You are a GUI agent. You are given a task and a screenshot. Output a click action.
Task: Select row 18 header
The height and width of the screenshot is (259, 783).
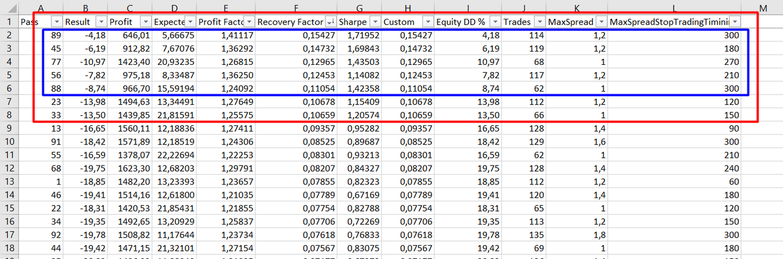pyautogui.click(x=9, y=248)
